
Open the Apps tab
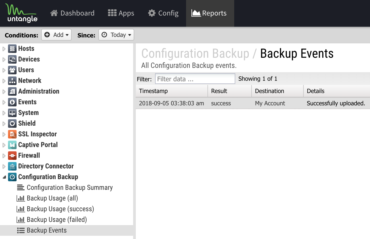(121, 13)
